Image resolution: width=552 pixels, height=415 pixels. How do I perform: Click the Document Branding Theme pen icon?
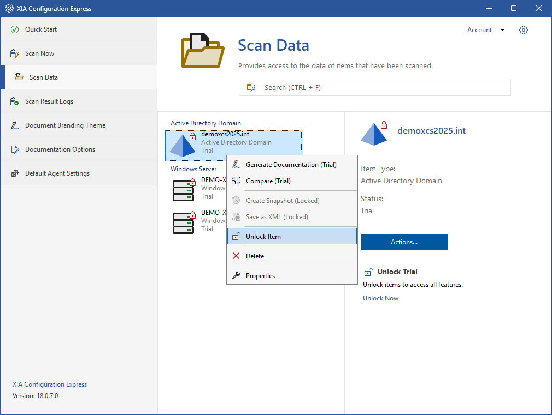point(15,125)
